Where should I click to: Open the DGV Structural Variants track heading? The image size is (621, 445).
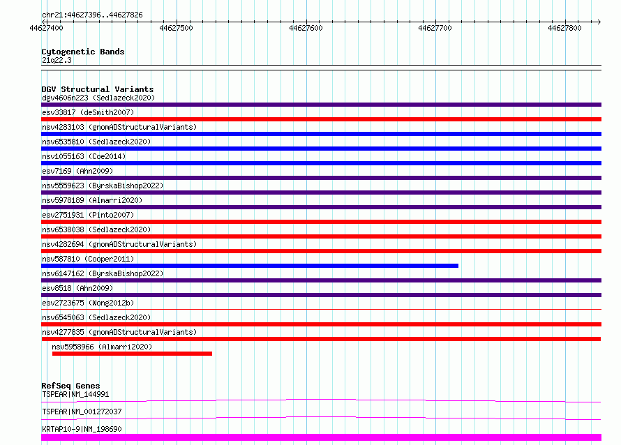point(98,89)
